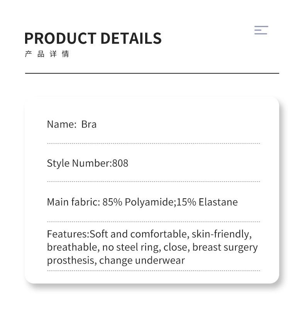
Task: Click the PRODUCT DETAILS heading
Action: (x=93, y=38)
